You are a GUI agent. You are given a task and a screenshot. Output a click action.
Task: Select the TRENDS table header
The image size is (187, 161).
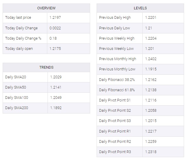pos(46,67)
